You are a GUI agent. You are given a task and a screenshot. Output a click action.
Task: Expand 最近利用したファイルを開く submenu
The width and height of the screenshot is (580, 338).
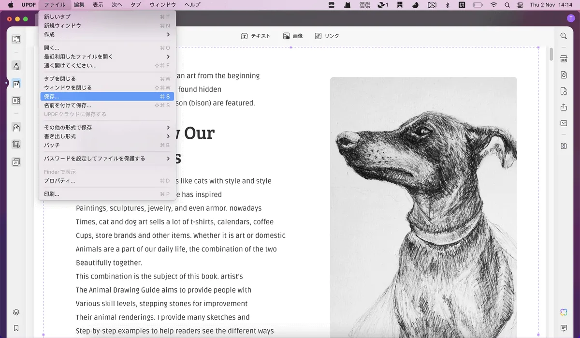(107, 57)
